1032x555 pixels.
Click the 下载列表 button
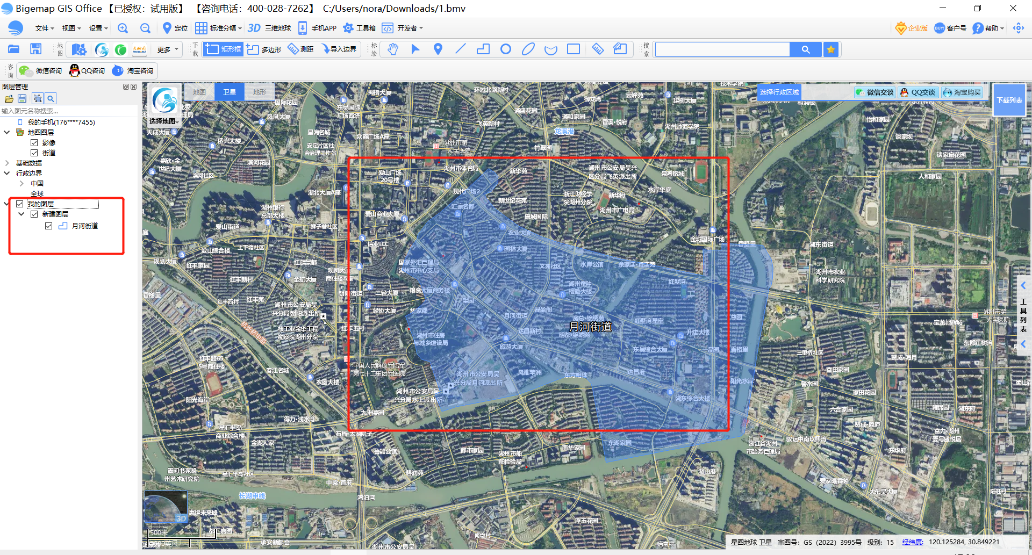(x=1009, y=100)
